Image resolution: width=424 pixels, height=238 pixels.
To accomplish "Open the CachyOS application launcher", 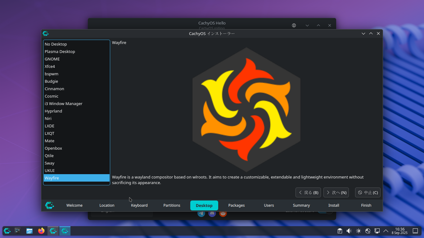I will click(7, 231).
